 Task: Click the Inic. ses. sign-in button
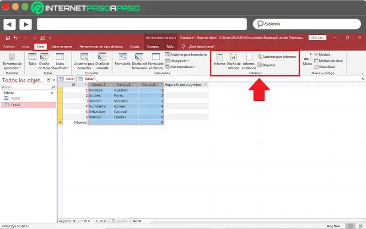pos(317,38)
